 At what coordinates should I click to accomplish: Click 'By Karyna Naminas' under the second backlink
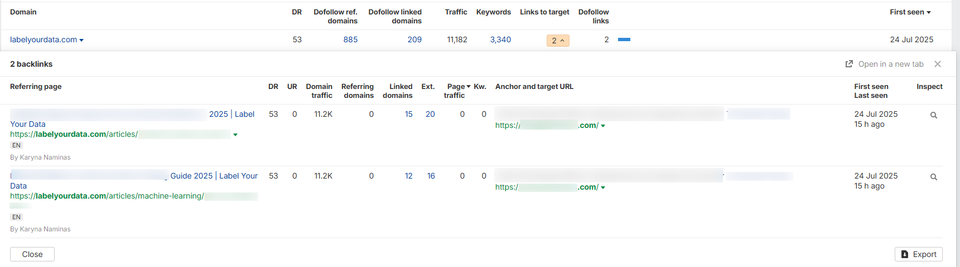click(40, 229)
